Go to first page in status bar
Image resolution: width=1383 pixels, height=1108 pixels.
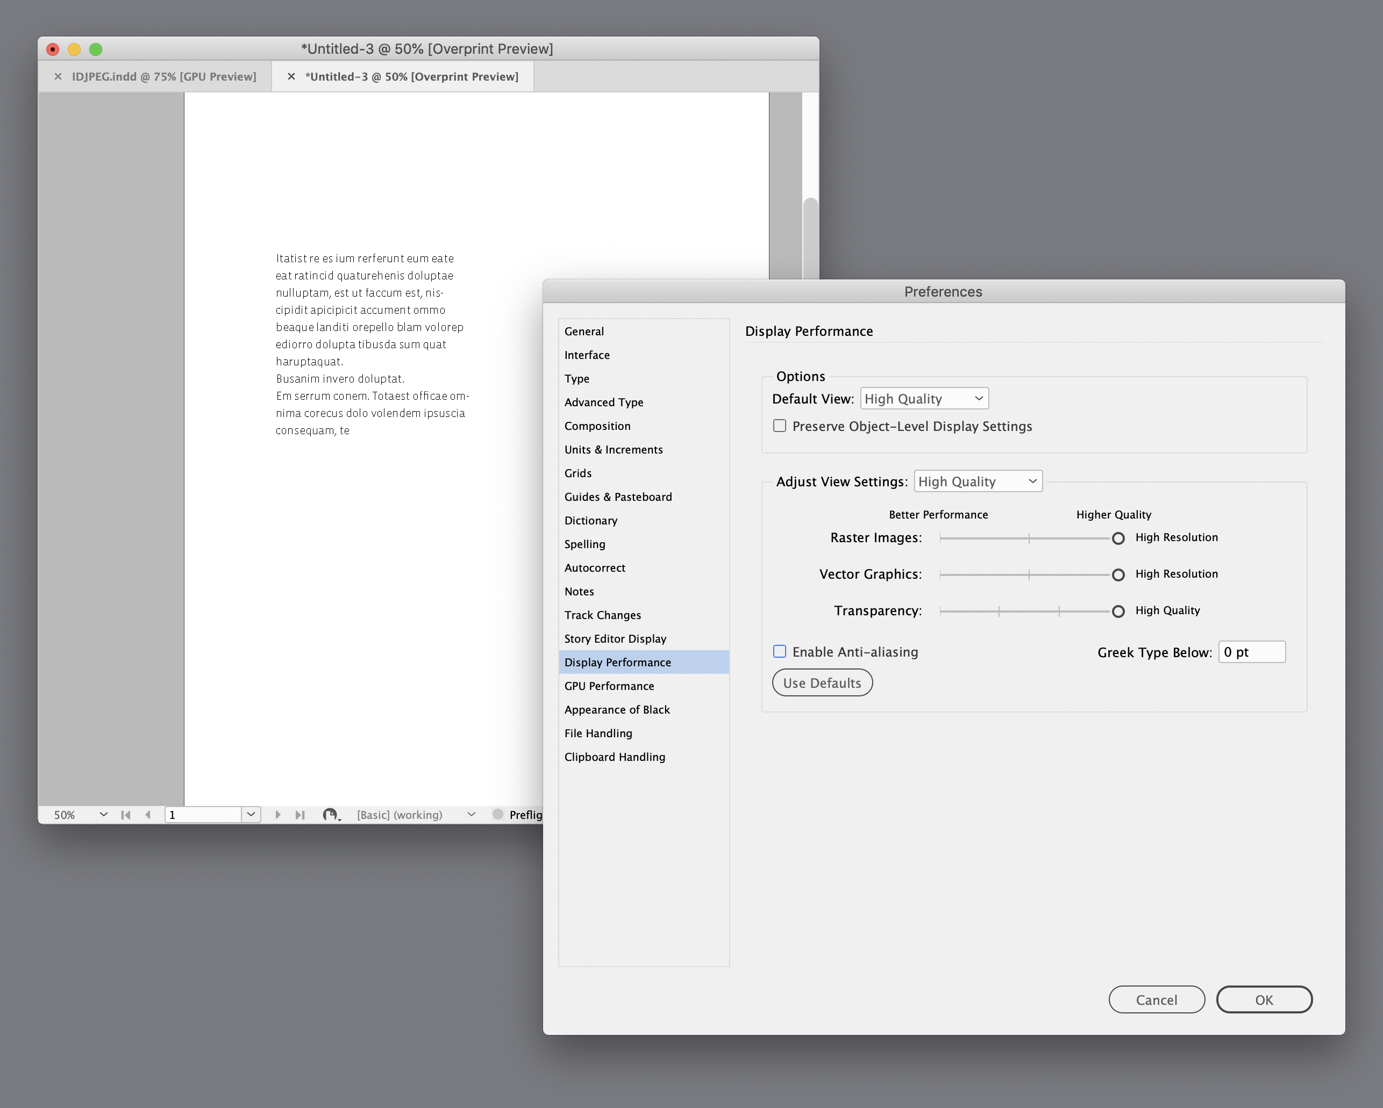coord(126,814)
